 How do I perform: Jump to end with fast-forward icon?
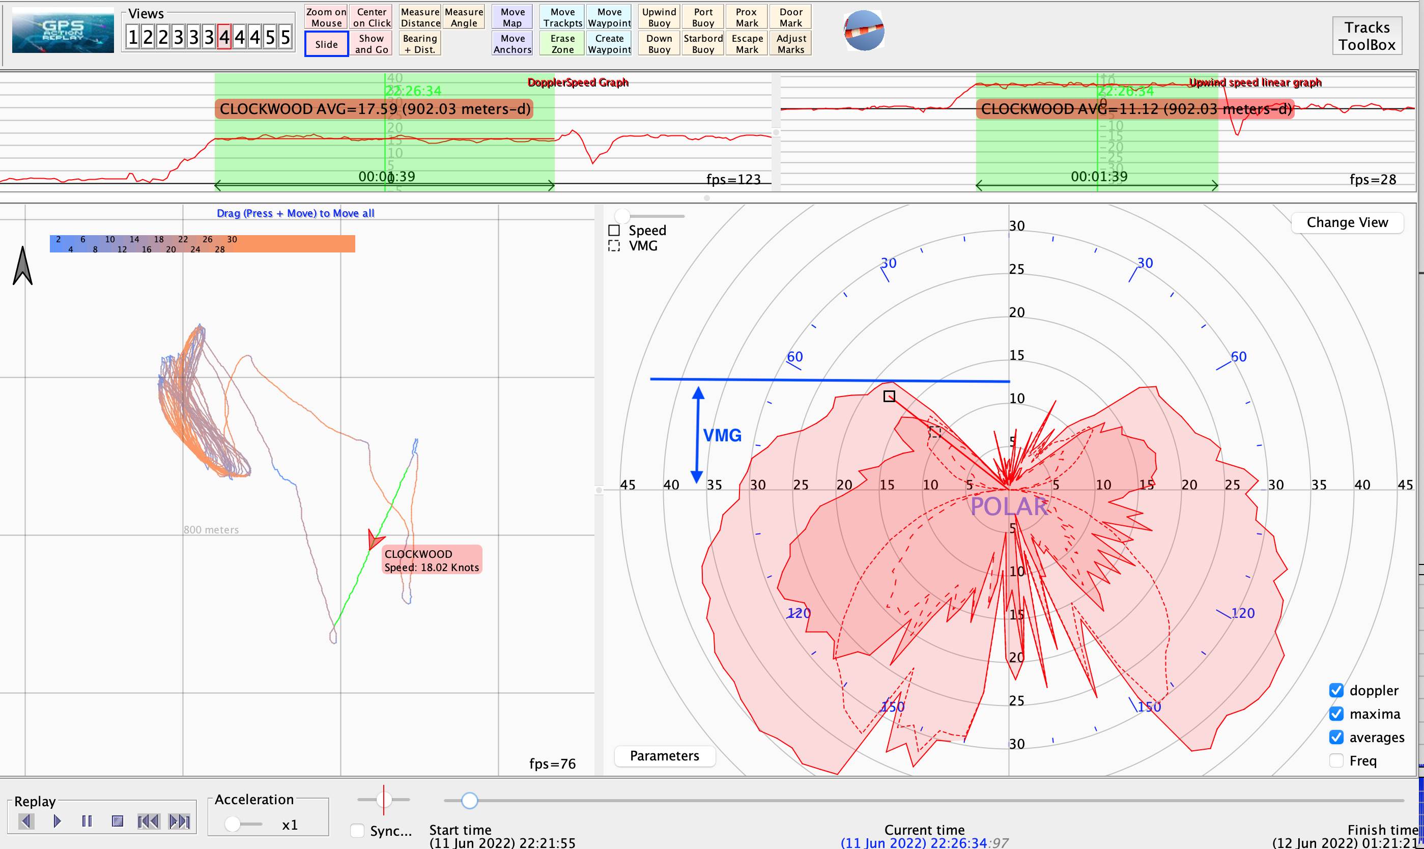(x=180, y=822)
